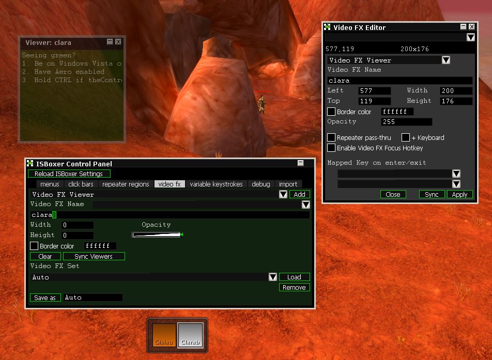Viewport: 492px width, 360px height.
Task: Close the Viewer: clara window
Action: [118, 41]
